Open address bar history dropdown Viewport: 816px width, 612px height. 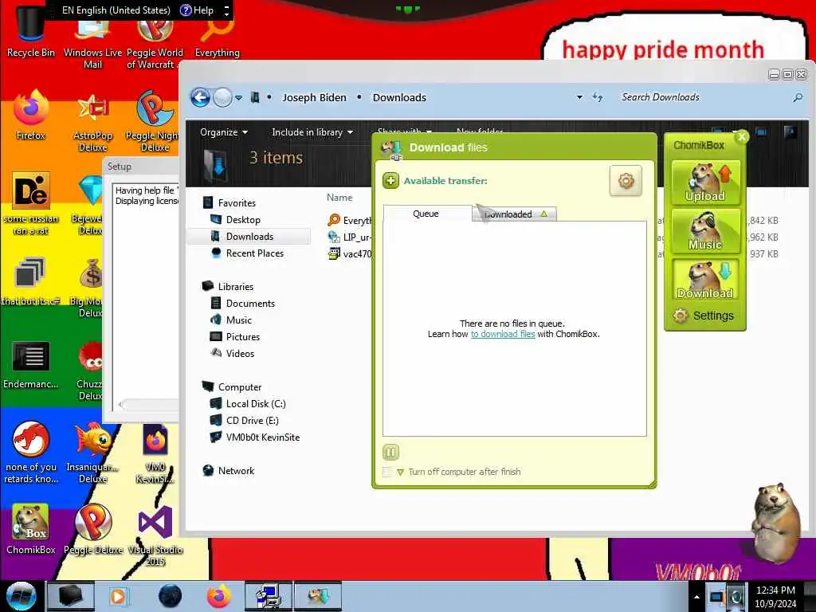[579, 97]
